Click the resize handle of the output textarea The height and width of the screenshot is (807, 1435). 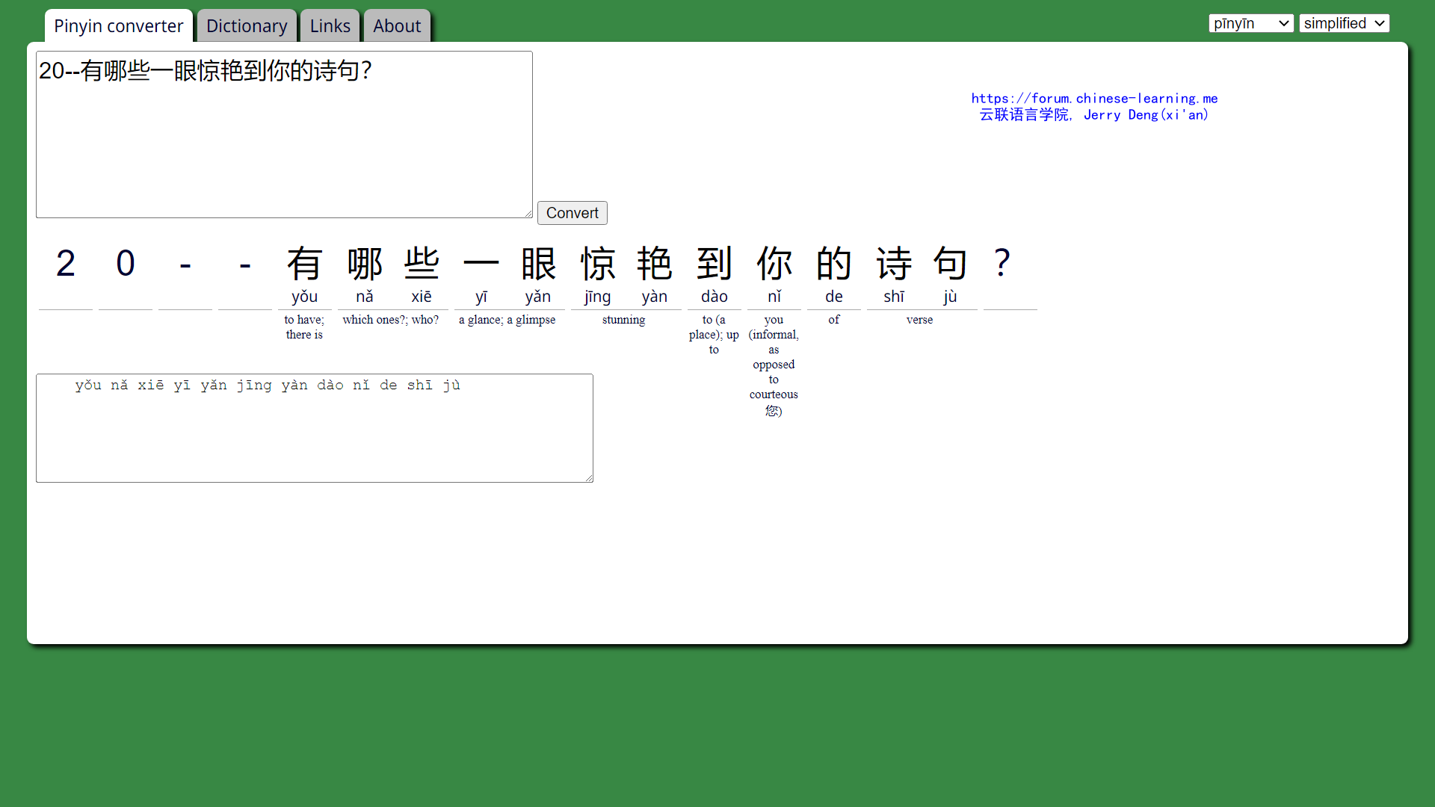click(x=589, y=478)
